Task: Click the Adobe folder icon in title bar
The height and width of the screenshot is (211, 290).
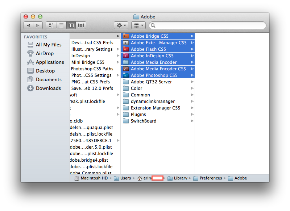Action: pos(136,17)
